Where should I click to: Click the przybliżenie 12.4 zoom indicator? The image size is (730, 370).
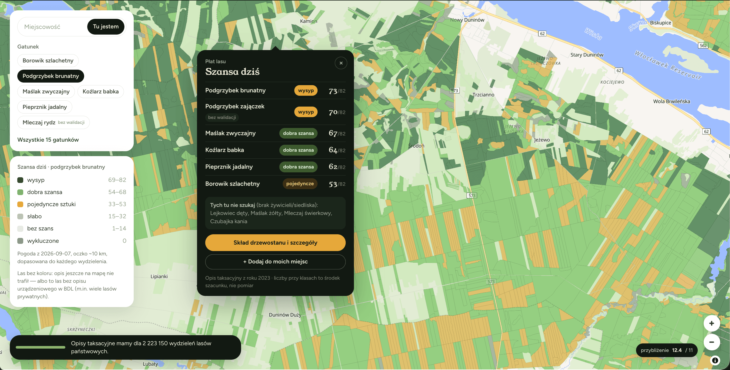pos(666,350)
